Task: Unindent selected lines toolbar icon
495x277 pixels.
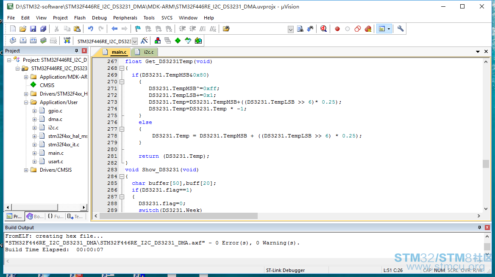Action: pos(192,29)
